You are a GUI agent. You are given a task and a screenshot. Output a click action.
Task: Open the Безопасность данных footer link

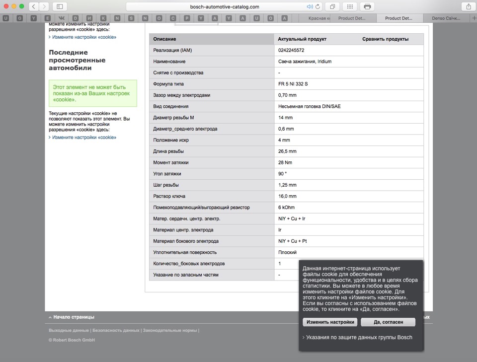tap(116, 330)
